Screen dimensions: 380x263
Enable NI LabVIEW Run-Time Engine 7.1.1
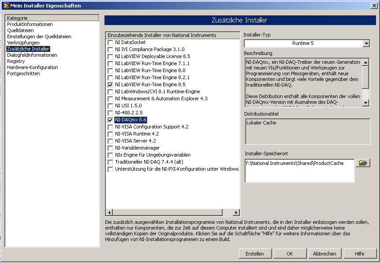tap(110, 64)
